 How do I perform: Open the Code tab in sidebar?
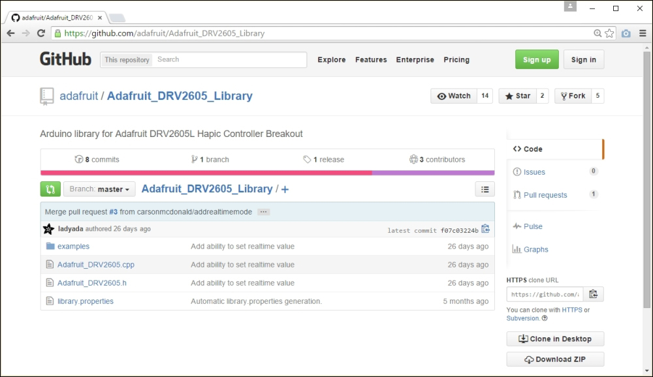click(554, 149)
